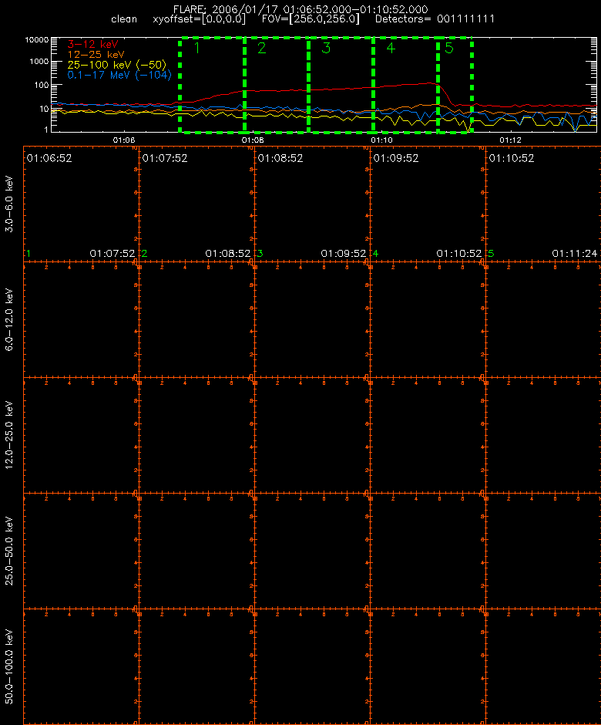The width and height of the screenshot is (601, 725).
Task: Select the '3.0-6.0 keV' row label
Action: 8,204
